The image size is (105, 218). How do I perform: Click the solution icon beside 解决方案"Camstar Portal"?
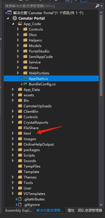coord(9,13)
